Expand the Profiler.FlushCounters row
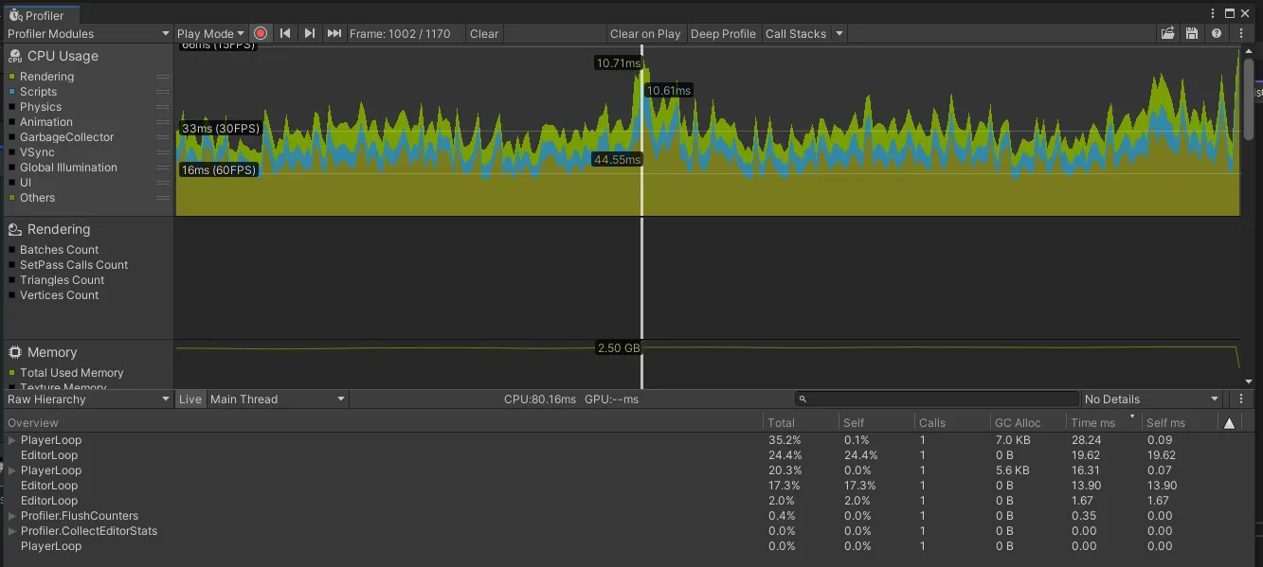1263x567 pixels. tap(12, 516)
